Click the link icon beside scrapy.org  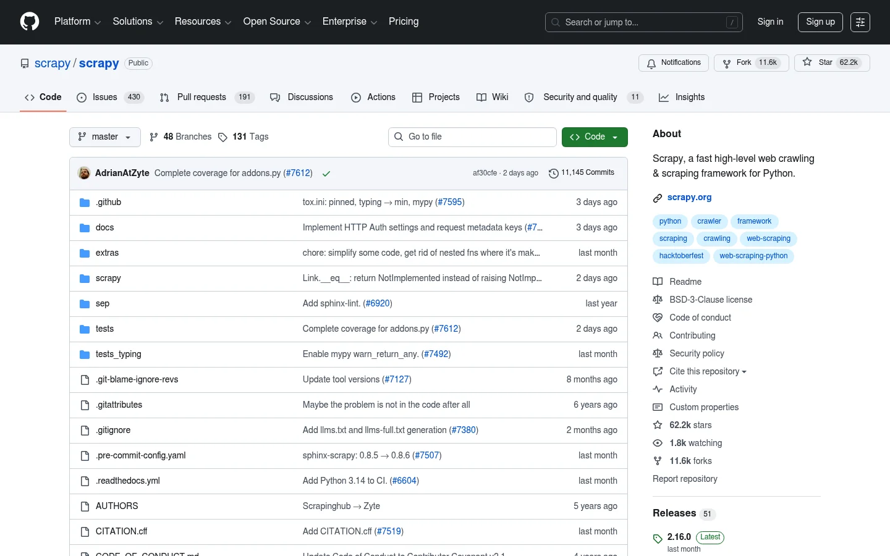pyautogui.click(x=658, y=198)
